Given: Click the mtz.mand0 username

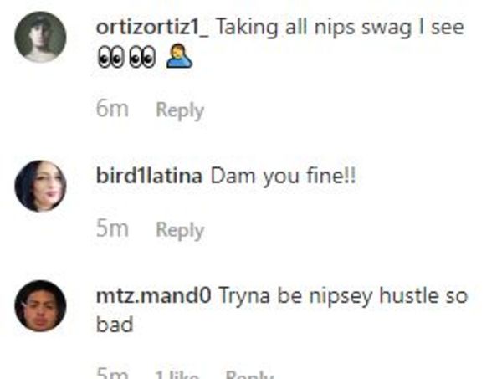Looking at the screenshot, I should [x=153, y=296].
